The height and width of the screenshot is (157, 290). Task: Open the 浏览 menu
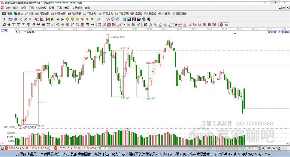tap(16, 8)
